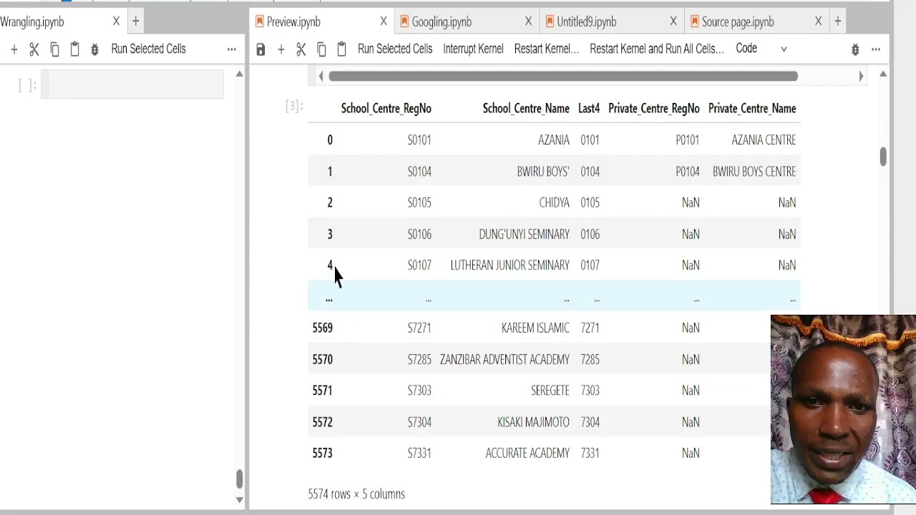Open new launcher tab in right panel
The width and height of the screenshot is (916, 515).
pyautogui.click(x=837, y=21)
